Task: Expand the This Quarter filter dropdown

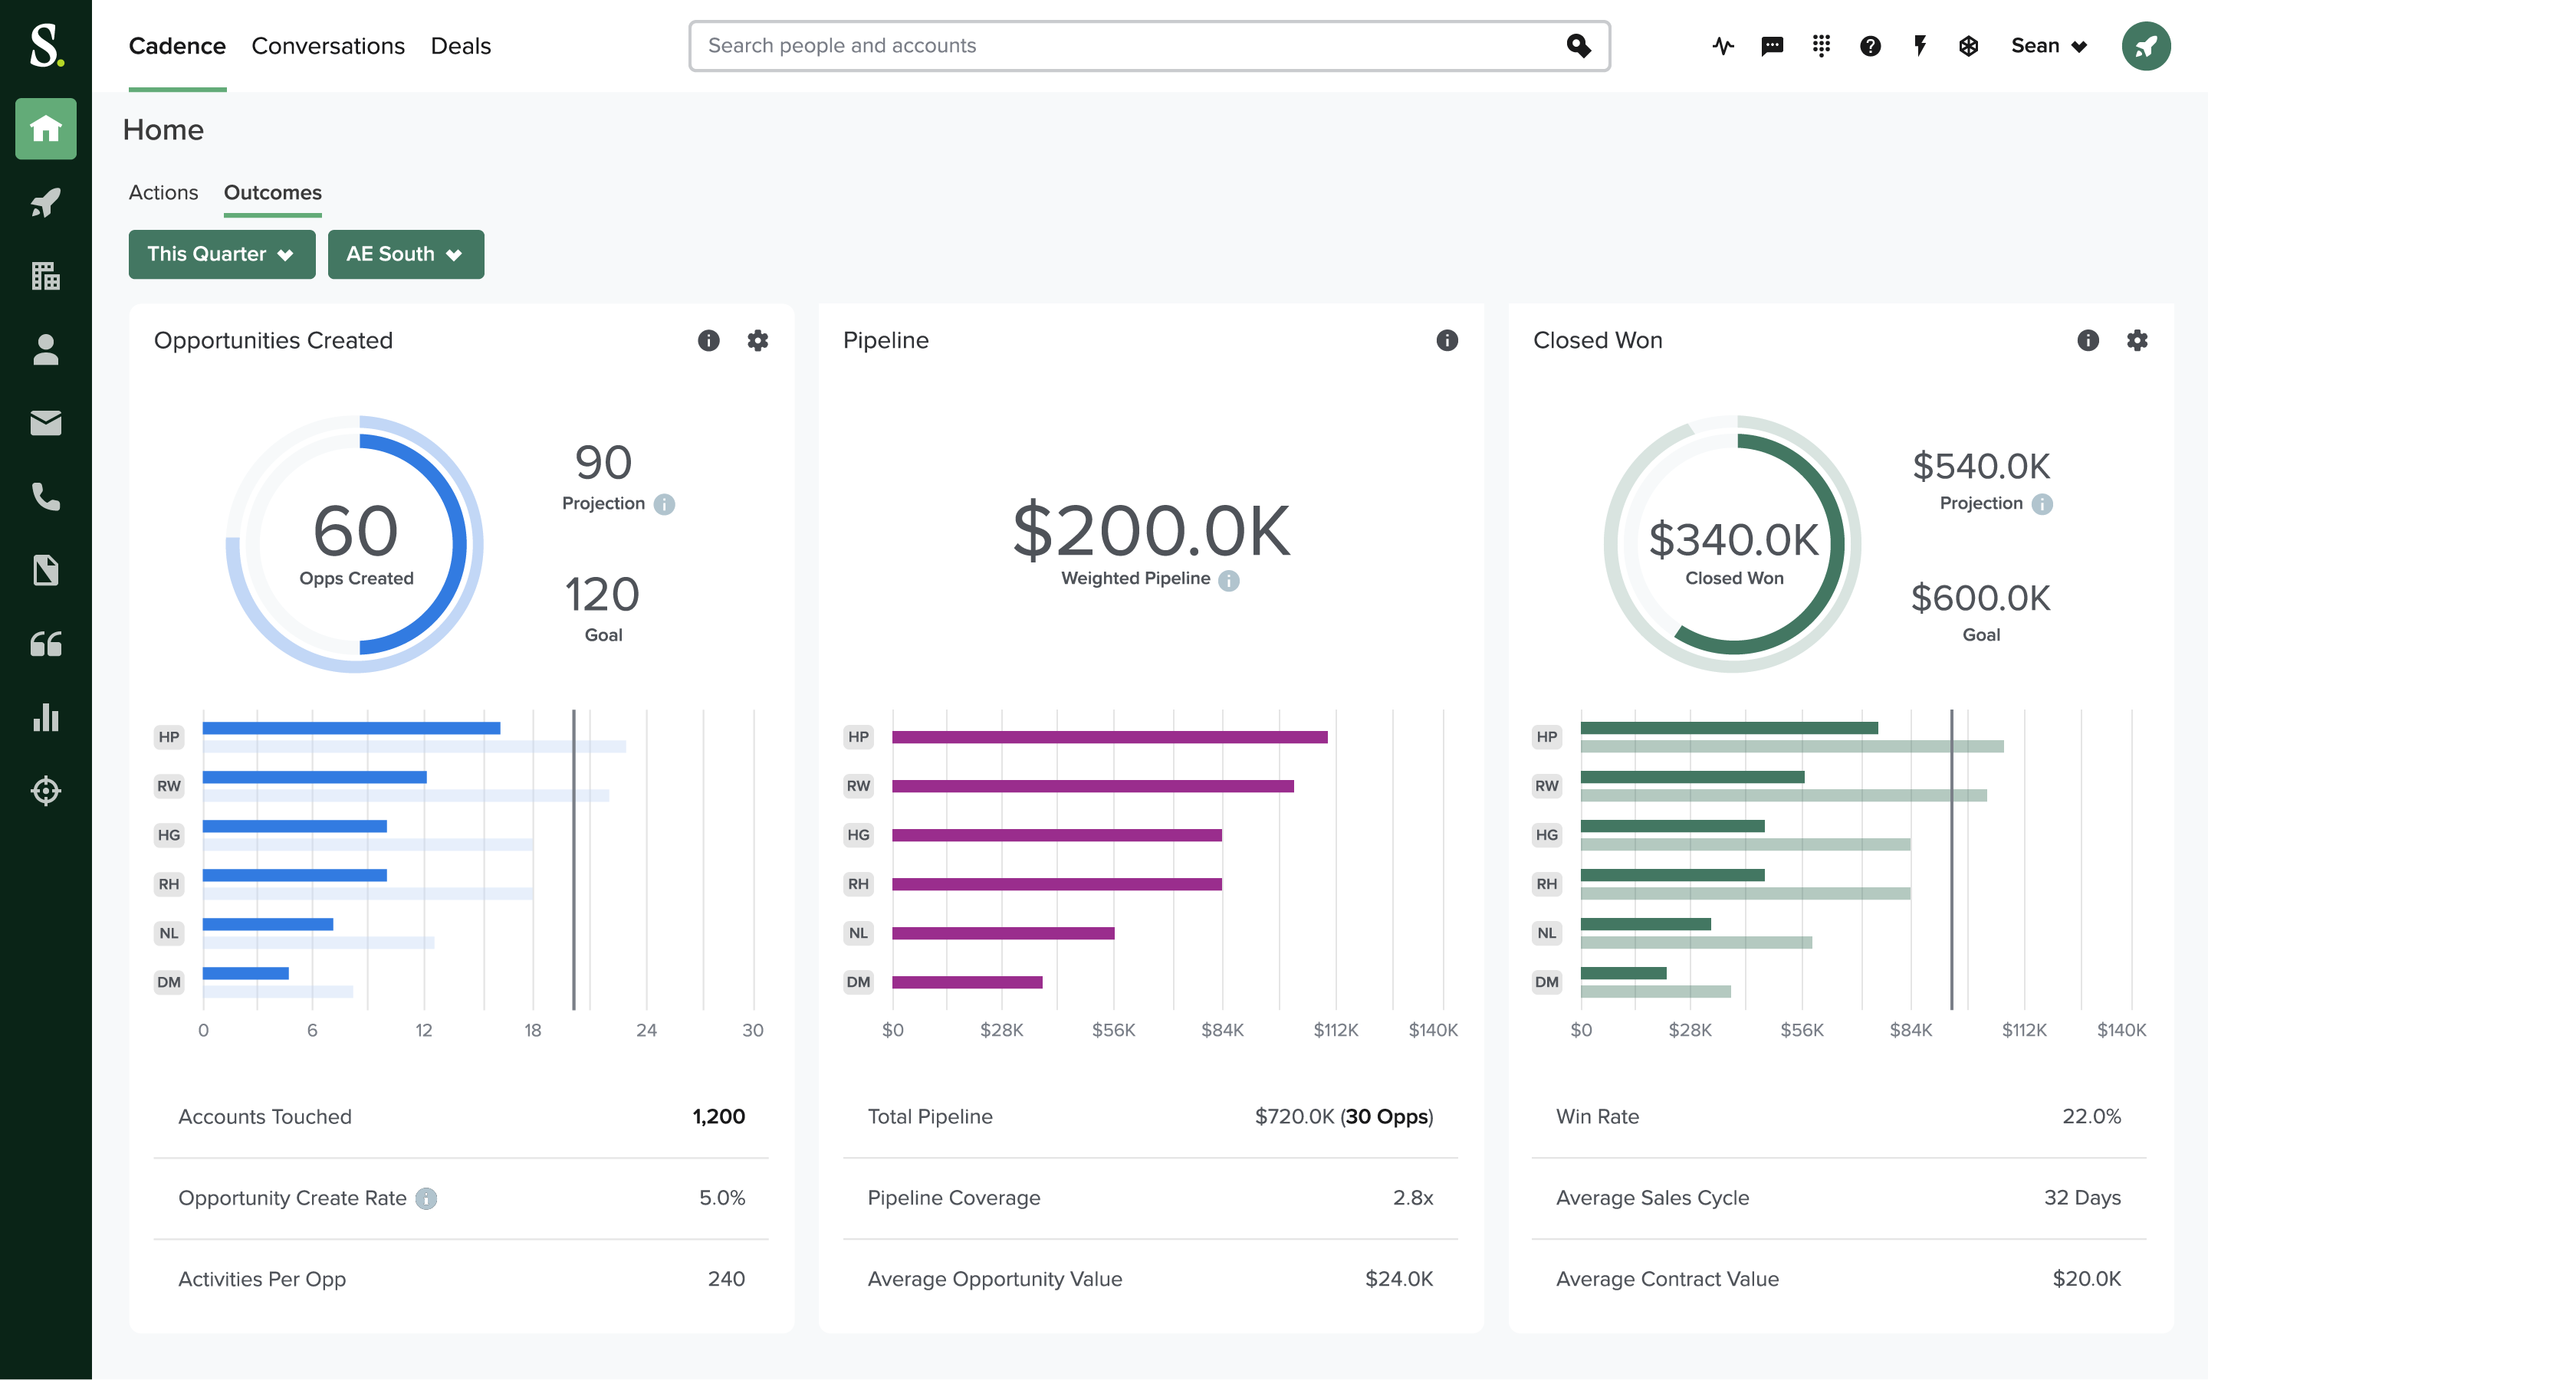Action: pos(221,254)
